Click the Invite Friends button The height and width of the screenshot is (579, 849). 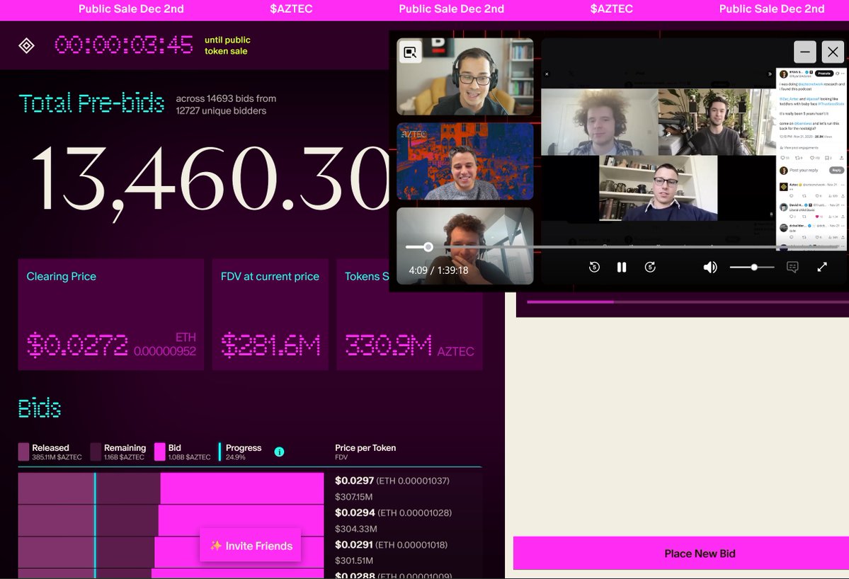pos(251,546)
